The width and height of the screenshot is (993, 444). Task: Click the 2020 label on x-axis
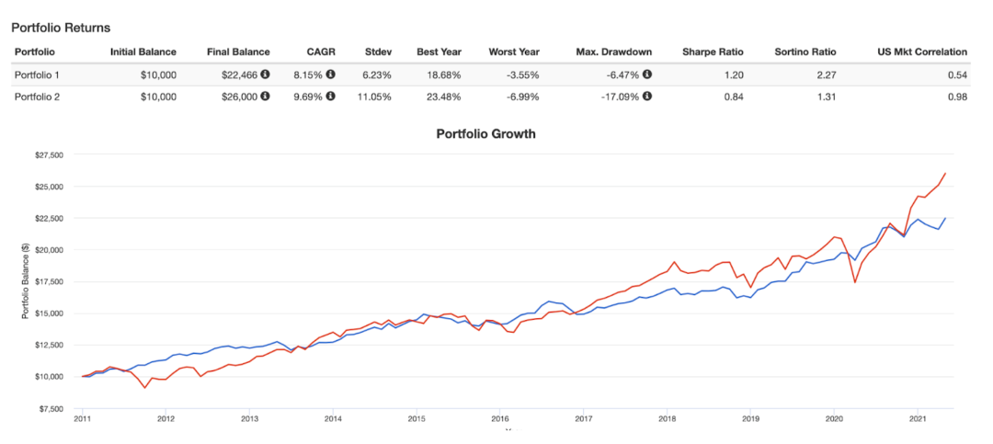[833, 418]
